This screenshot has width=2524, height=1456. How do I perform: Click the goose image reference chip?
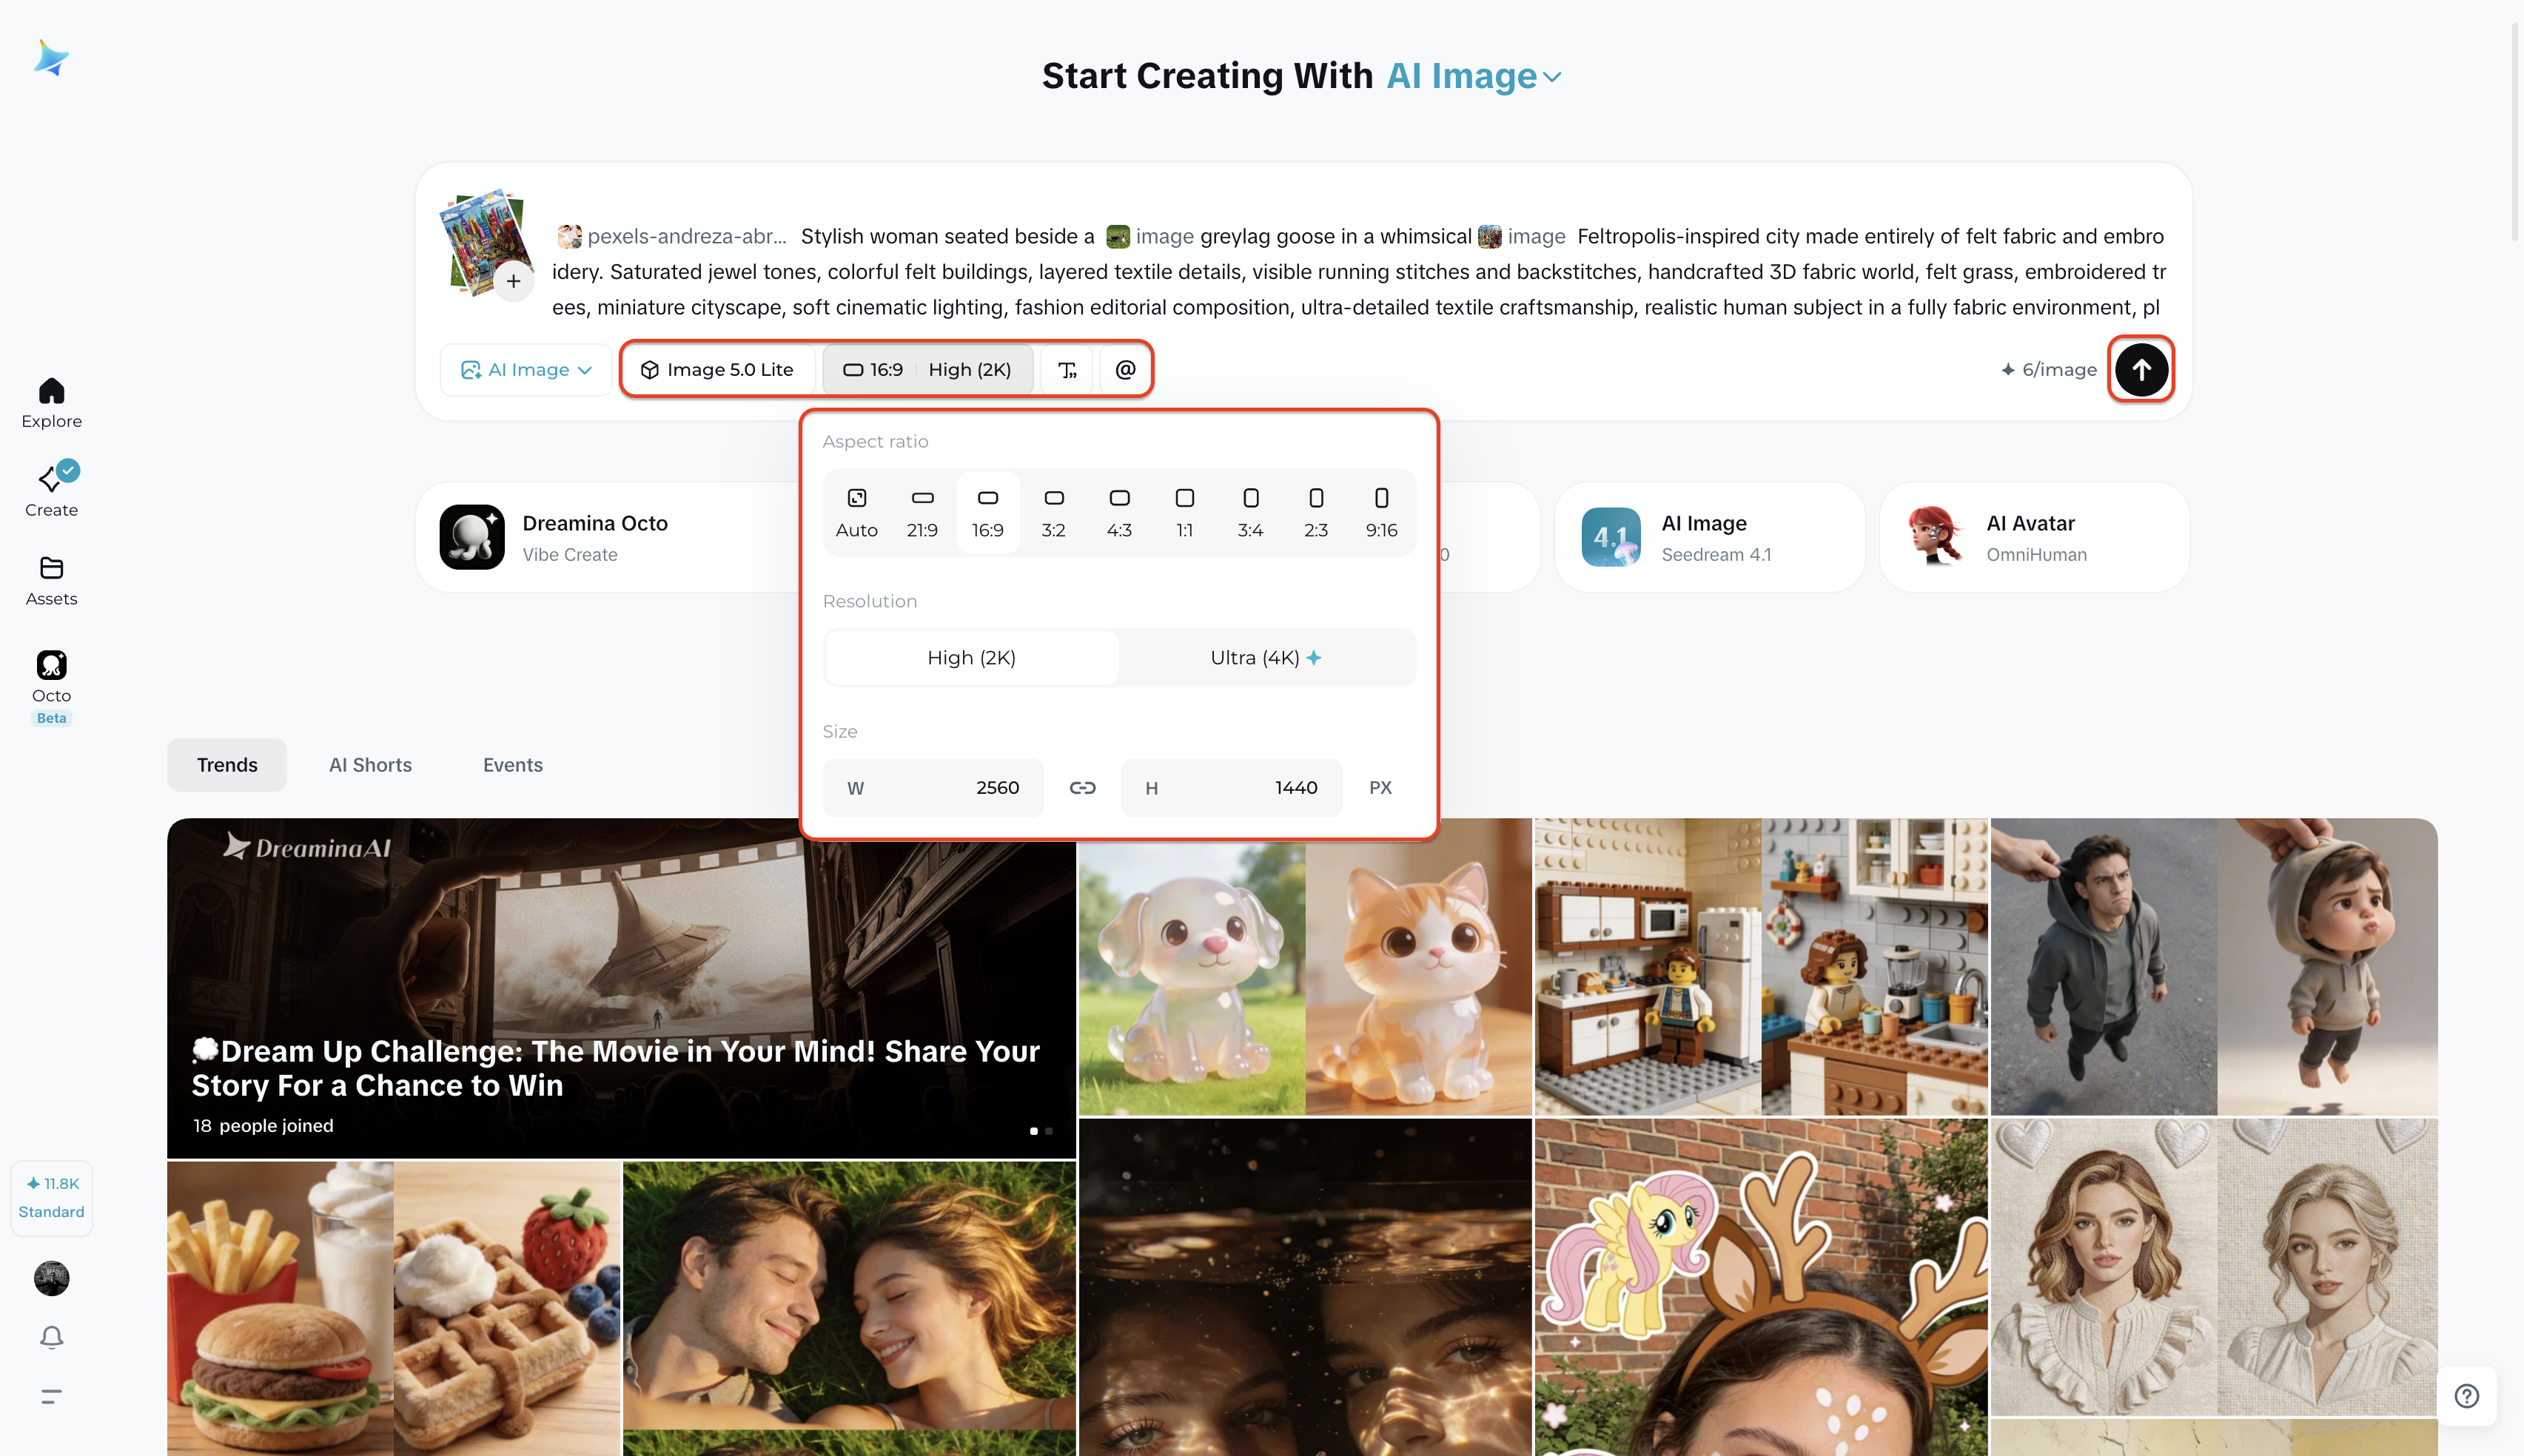[x=1150, y=236]
